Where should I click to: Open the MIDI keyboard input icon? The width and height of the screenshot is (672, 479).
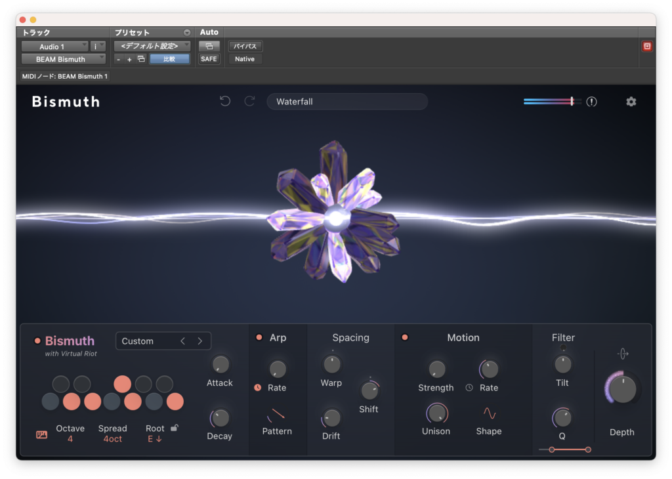pyautogui.click(x=41, y=435)
